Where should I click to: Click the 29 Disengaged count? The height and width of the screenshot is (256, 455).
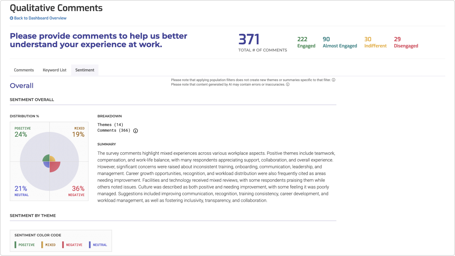pyautogui.click(x=406, y=42)
